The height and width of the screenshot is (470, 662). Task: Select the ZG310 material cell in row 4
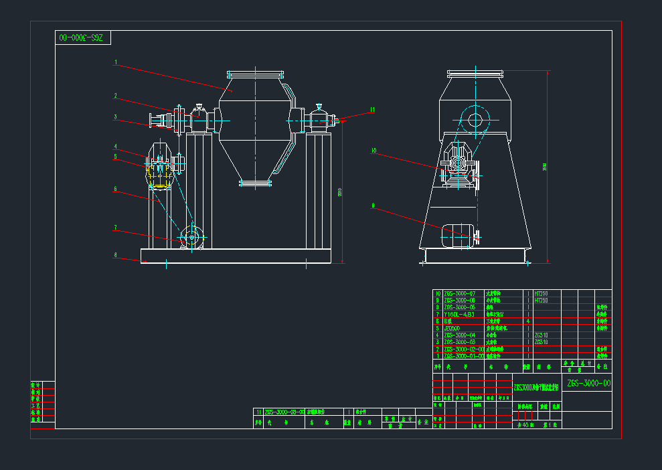[x=541, y=335]
